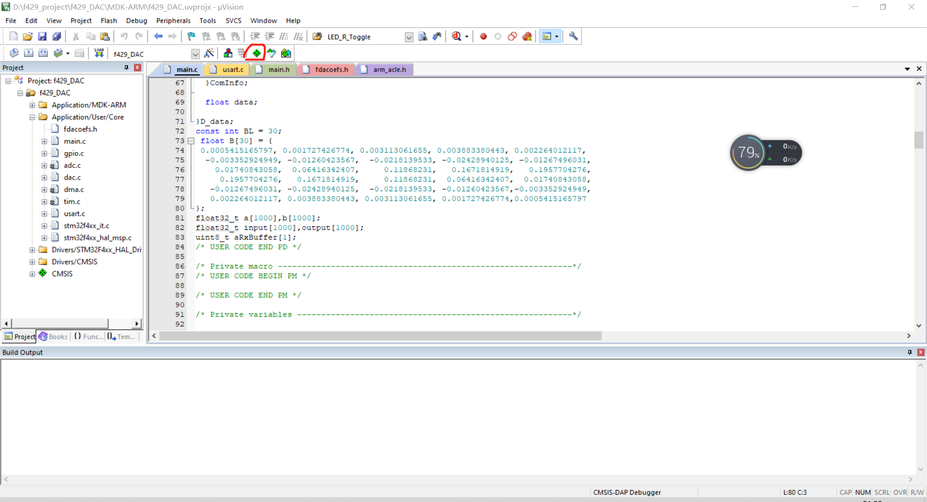
Task: Comment out the selection using the comment icon
Action: [284, 36]
